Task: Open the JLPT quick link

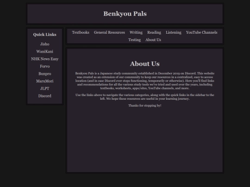Action: point(44,89)
